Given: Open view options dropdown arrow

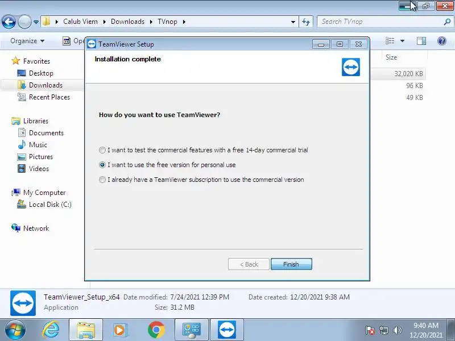Looking at the screenshot, I should pos(402,41).
